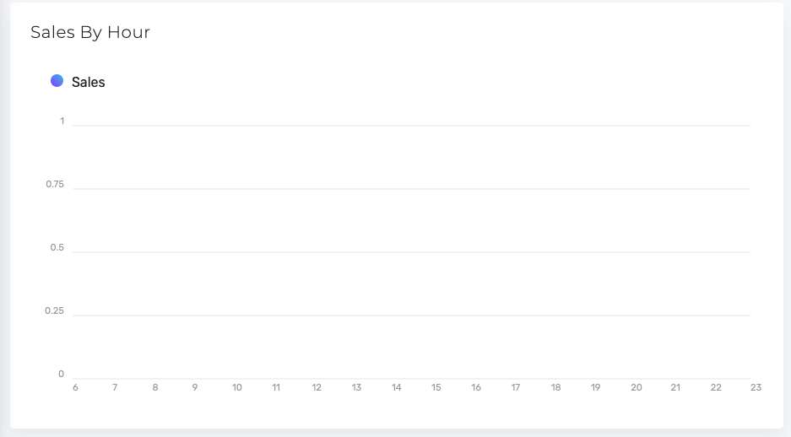This screenshot has height=437, width=791.
Task: Click the Sales legend label
Action: [89, 82]
